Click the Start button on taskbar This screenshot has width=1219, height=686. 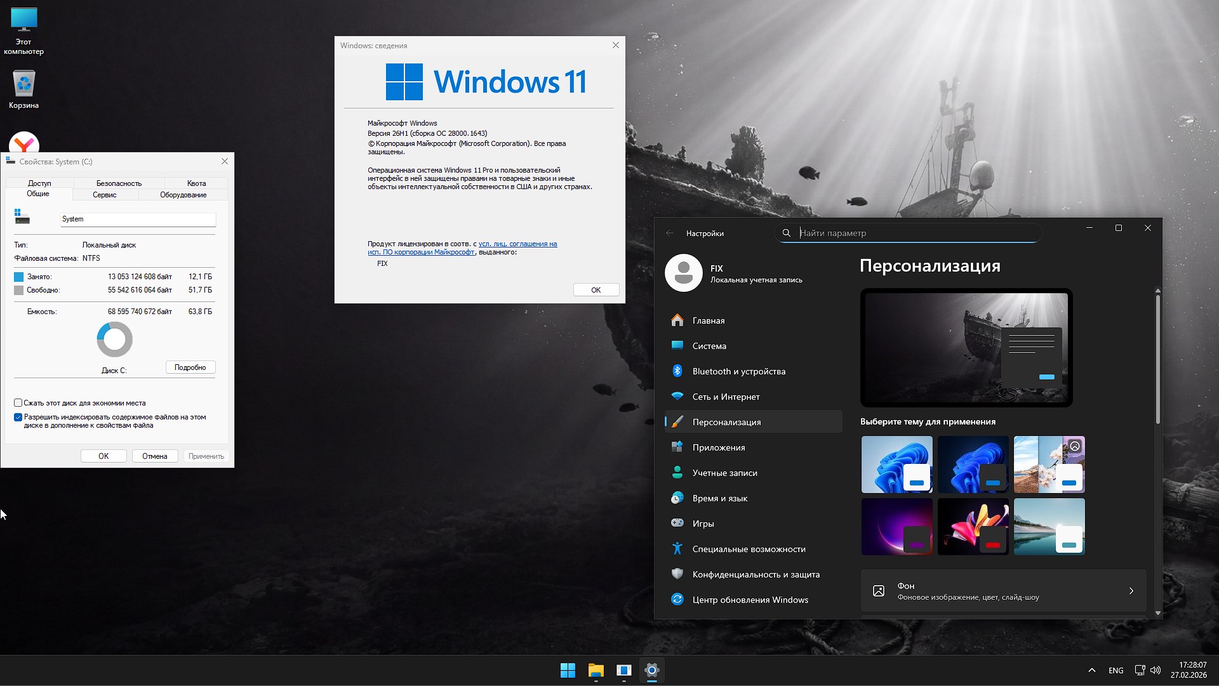coord(568,670)
